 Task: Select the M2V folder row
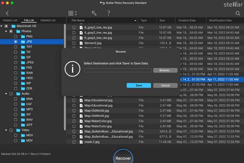[32, 140]
